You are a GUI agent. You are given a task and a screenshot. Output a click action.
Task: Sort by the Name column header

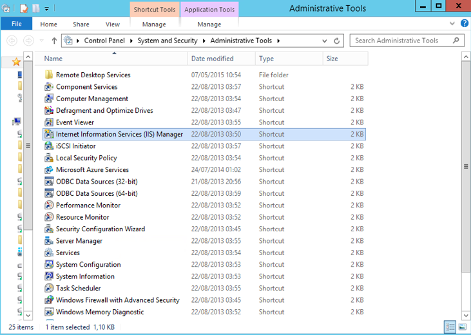111,59
